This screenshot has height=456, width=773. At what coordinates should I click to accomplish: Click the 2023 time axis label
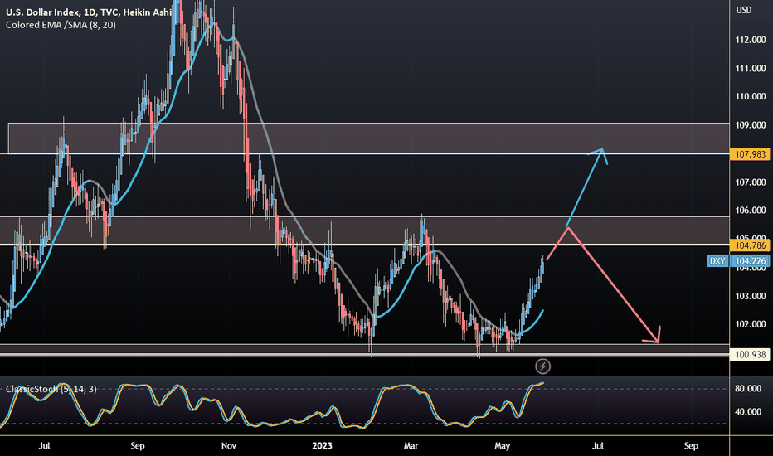tap(322, 446)
